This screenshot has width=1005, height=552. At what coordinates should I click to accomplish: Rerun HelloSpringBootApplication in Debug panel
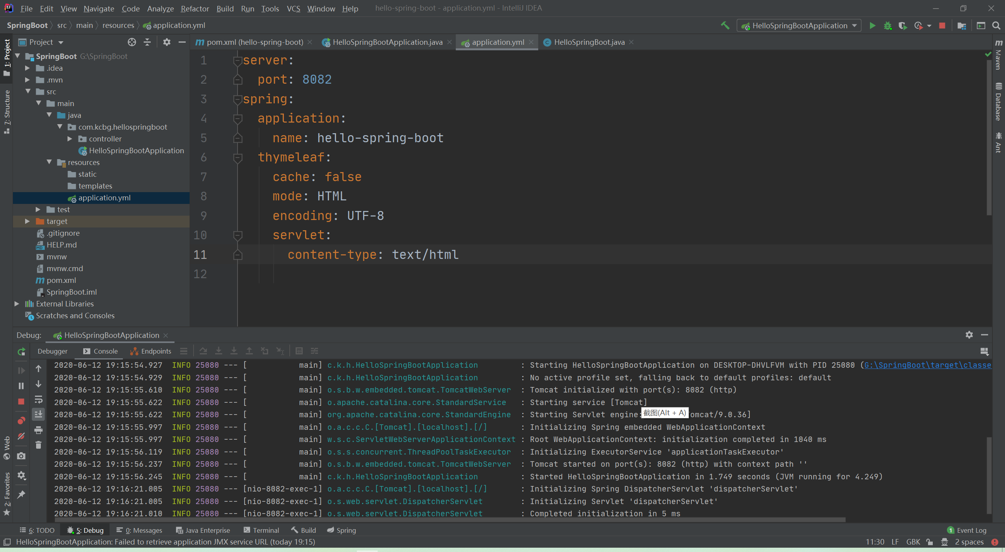(x=22, y=351)
